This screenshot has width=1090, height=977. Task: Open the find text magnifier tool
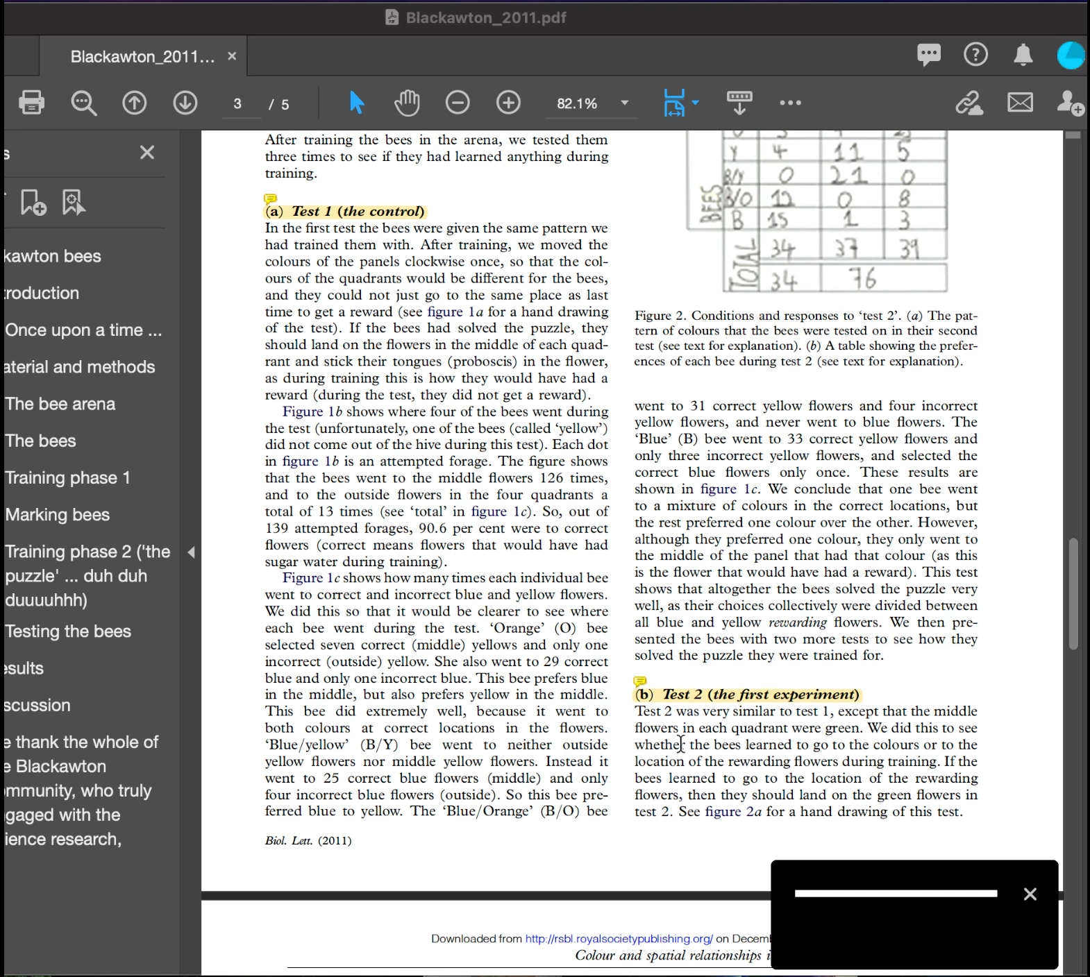[83, 103]
